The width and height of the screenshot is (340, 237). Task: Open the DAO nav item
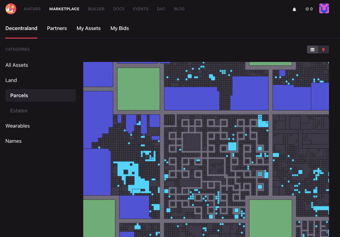pos(161,9)
